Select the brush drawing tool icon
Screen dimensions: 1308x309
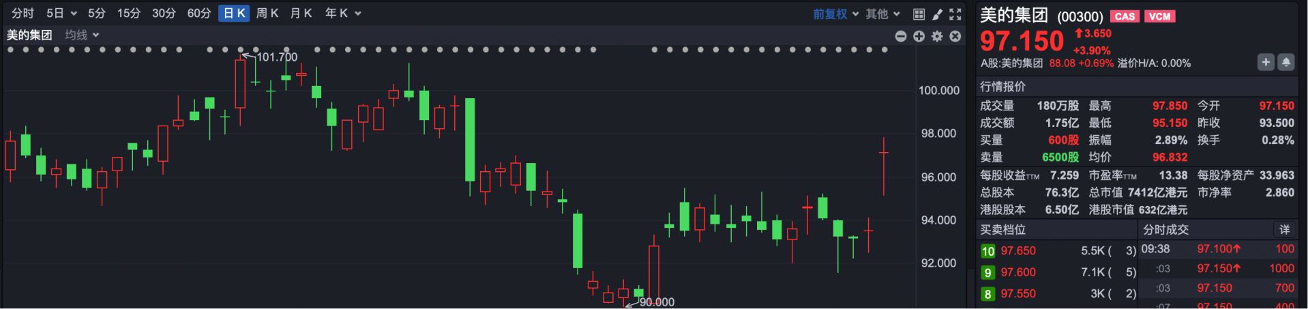(937, 14)
